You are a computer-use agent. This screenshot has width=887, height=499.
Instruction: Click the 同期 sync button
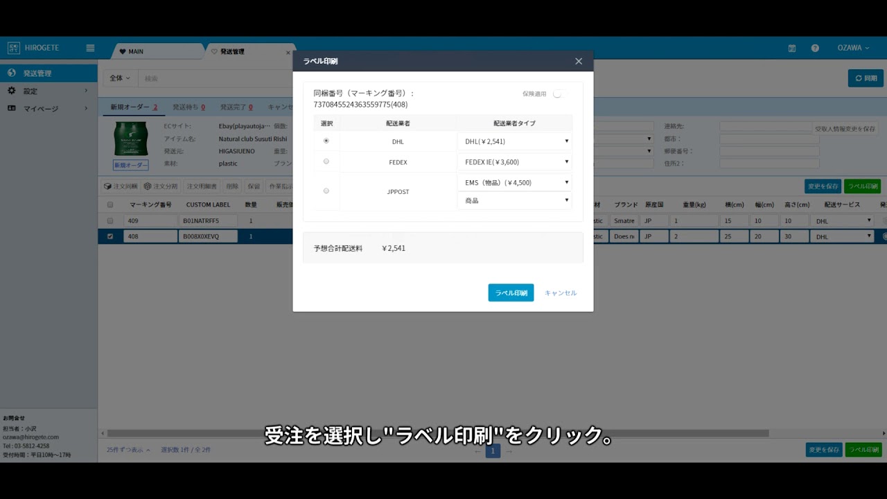click(866, 78)
